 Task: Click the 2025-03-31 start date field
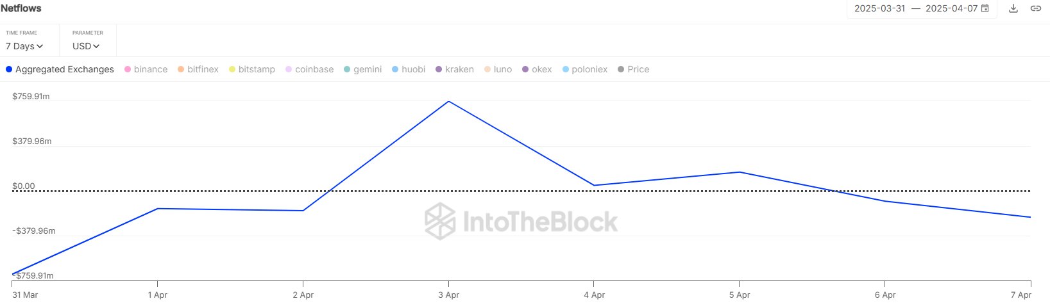pyautogui.click(x=879, y=8)
